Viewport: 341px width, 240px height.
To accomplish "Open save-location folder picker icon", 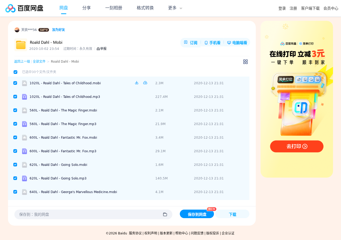I will coord(165,214).
